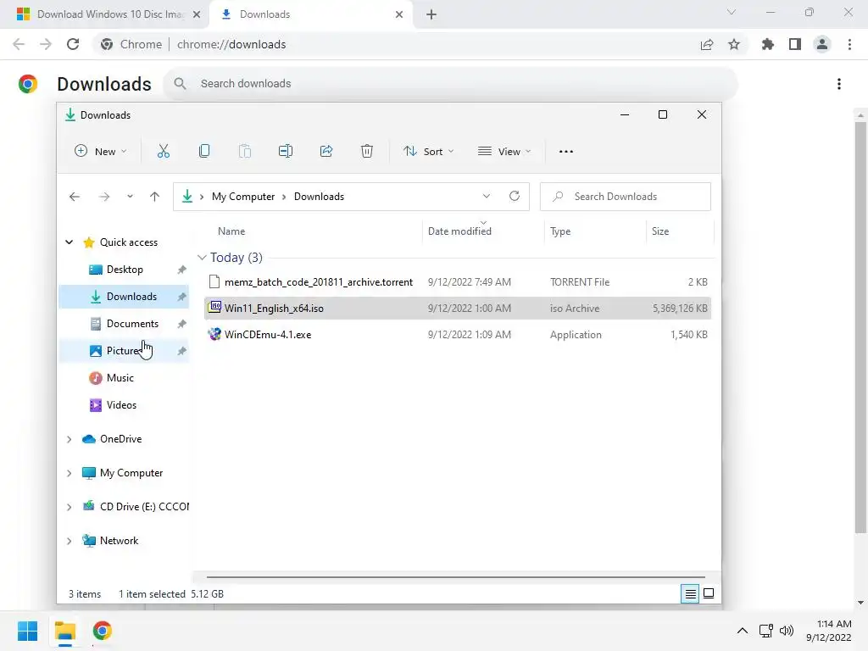This screenshot has height=651, width=868.
Task: Click the Paste clipboard icon in Explorer toolbar
Action: 245,151
